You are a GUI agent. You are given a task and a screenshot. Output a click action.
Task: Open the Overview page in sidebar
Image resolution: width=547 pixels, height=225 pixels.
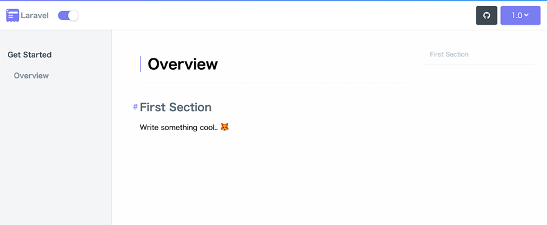pyautogui.click(x=32, y=75)
